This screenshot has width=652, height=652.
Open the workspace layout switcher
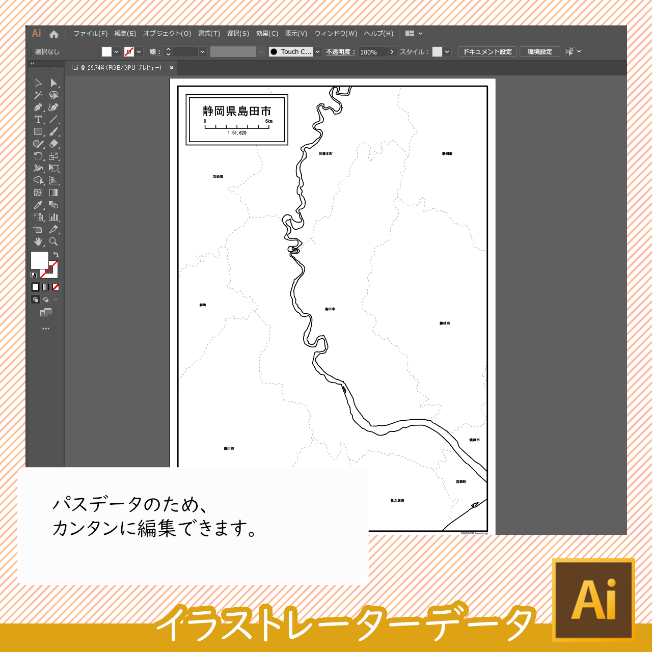(414, 34)
